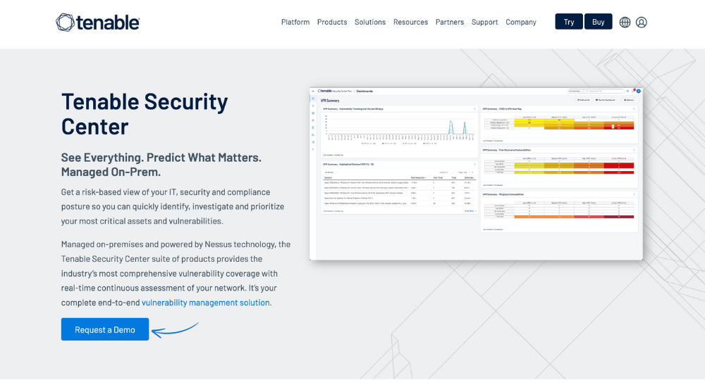Select Solutions in the navigation bar
Viewport: 705px width, 387px height.
point(369,22)
